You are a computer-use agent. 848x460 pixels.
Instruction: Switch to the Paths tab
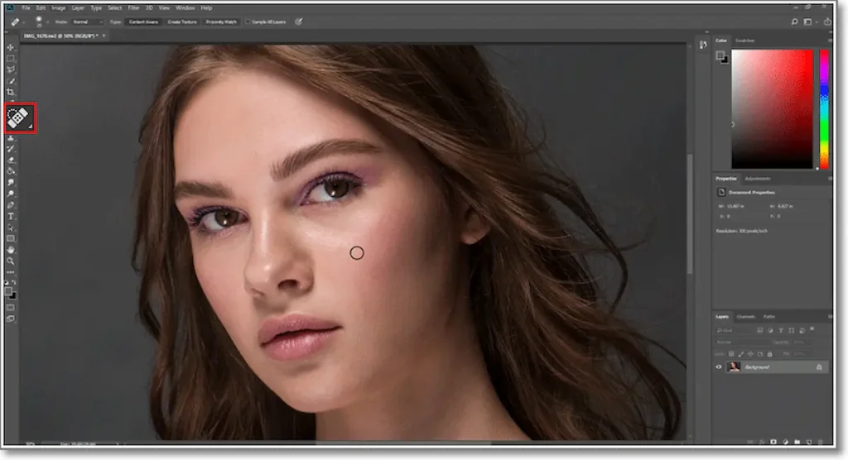pyautogui.click(x=769, y=317)
